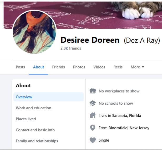Image resolution: width=162 pixels, height=150 pixels.
Task: Open the Work and education section
Action: point(33,108)
